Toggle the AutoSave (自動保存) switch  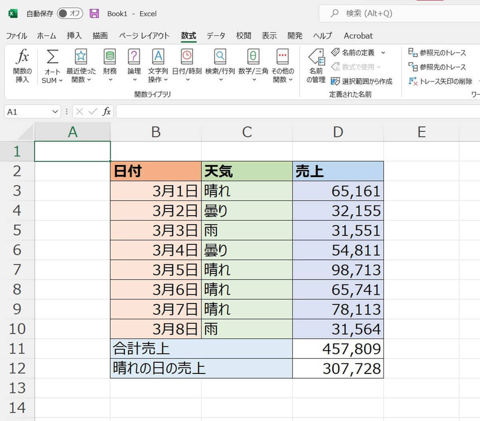[x=70, y=14]
